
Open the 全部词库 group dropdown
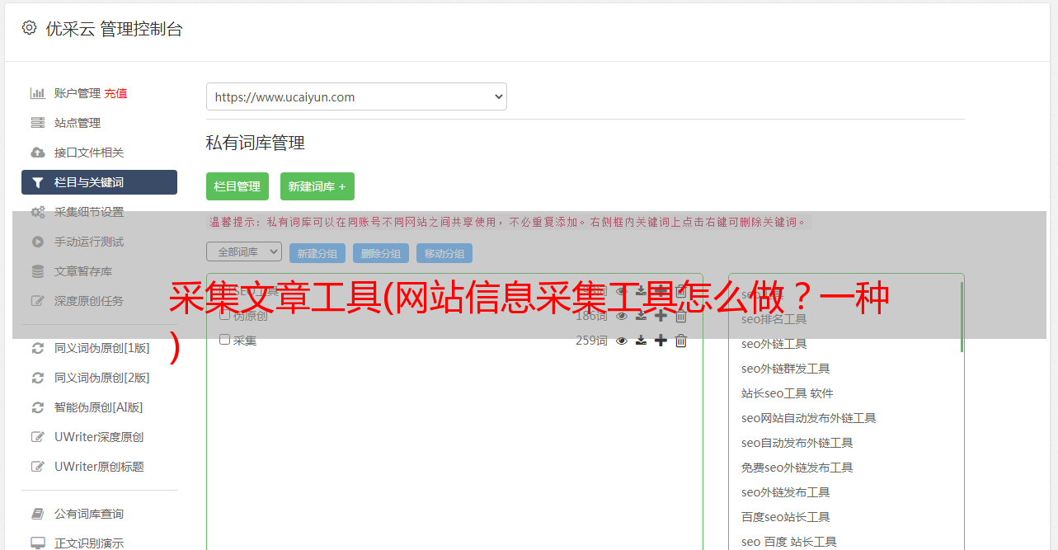coord(244,251)
